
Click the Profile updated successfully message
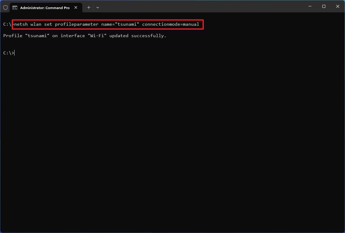85,36
